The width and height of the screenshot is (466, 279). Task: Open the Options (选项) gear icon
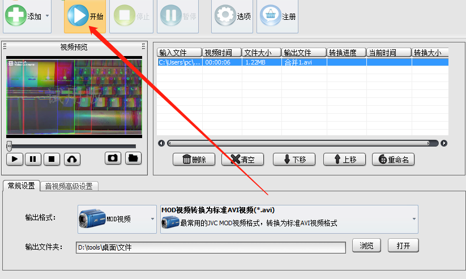[x=225, y=15]
